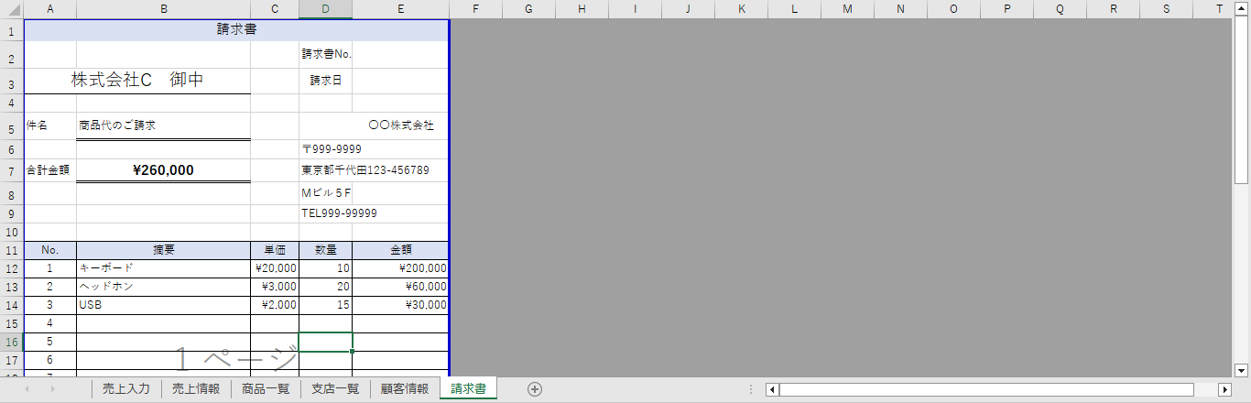Select column D header
The height and width of the screenshot is (403, 1251).
pos(325,9)
